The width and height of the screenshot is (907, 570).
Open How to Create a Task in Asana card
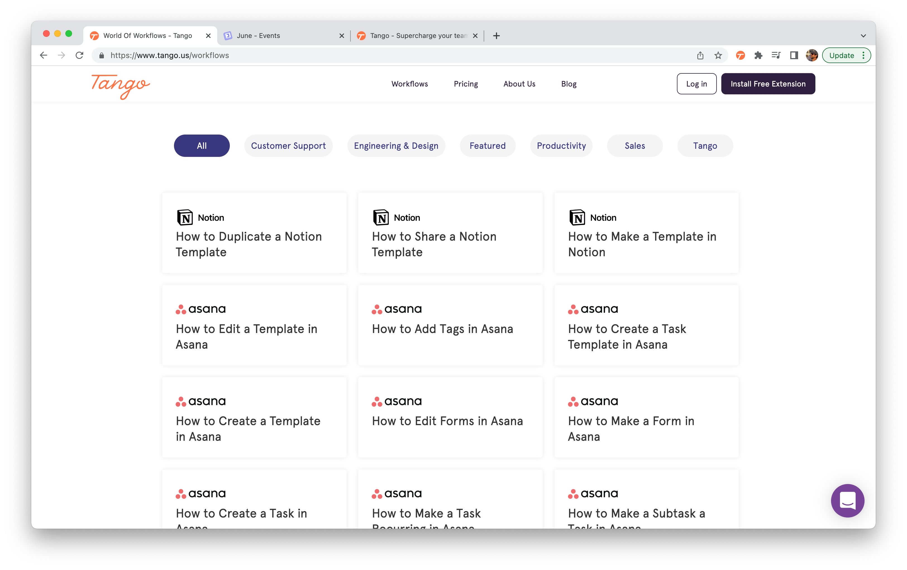(254, 499)
